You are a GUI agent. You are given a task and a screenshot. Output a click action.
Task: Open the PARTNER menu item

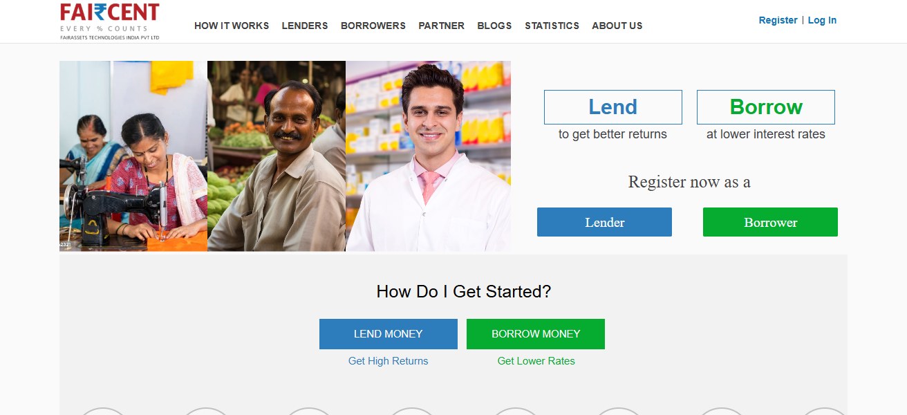(x=441, y=26)
